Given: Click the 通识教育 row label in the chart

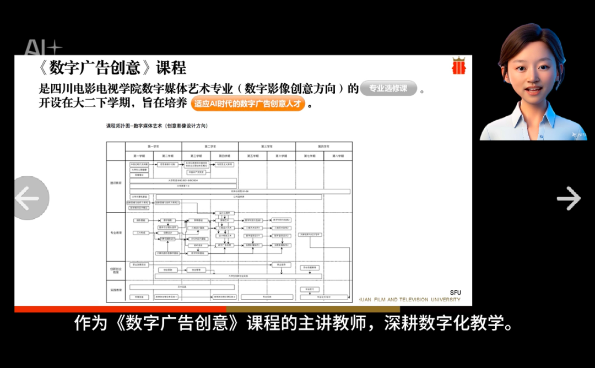Looking at the screenshot, I should click(x=116, y=183).
